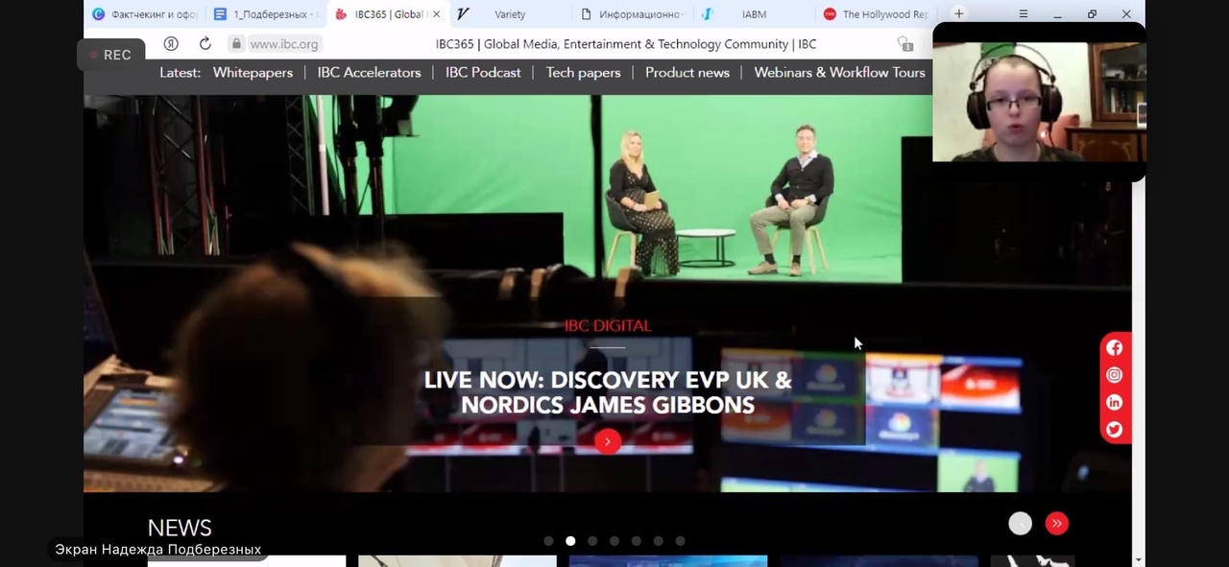Click the Live Now Discovery EVP headline

click(x=608, y=392)
